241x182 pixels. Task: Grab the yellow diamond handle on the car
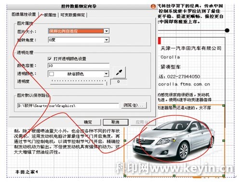(174, 140)
